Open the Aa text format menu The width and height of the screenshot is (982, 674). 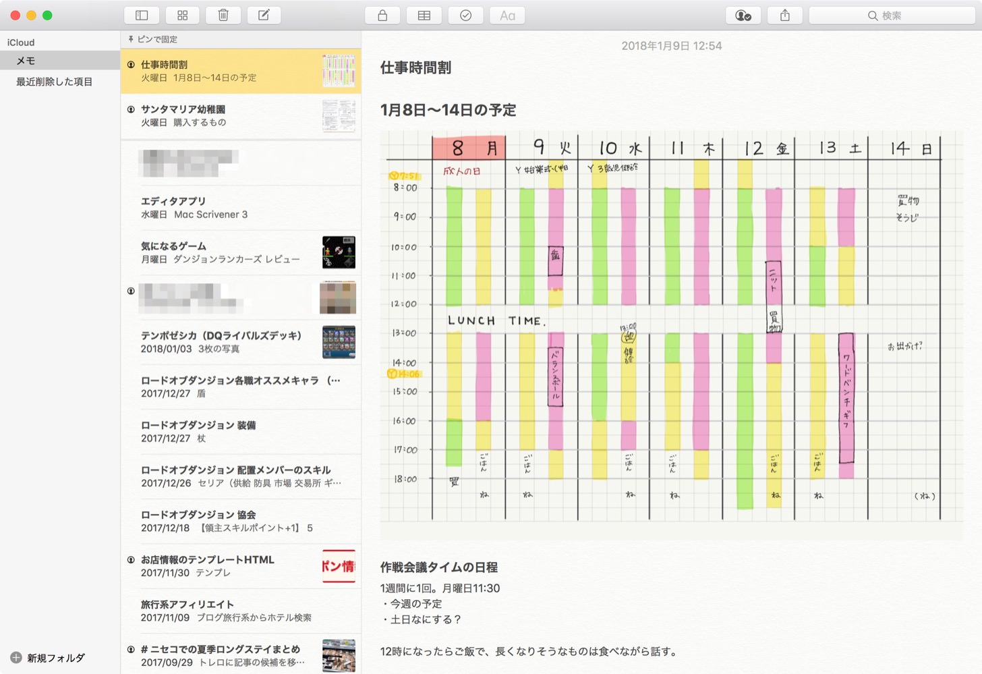[x=507, y=16]
